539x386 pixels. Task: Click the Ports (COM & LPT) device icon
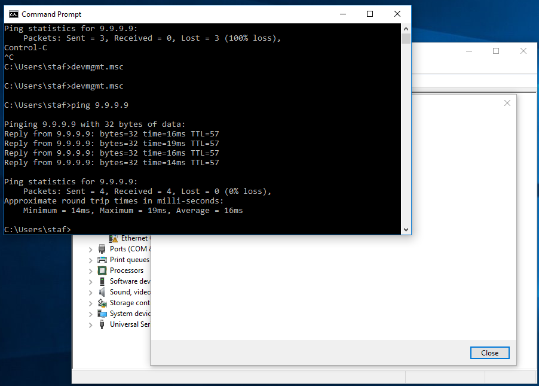click(x=102, y=249)
